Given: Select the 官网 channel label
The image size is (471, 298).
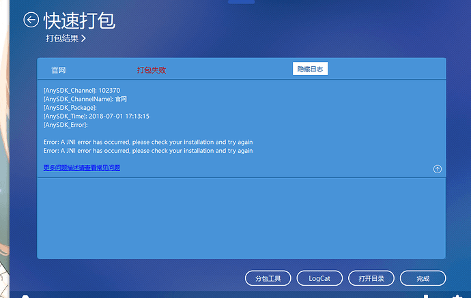Looking at the screenshot, I should pos(58,70).
